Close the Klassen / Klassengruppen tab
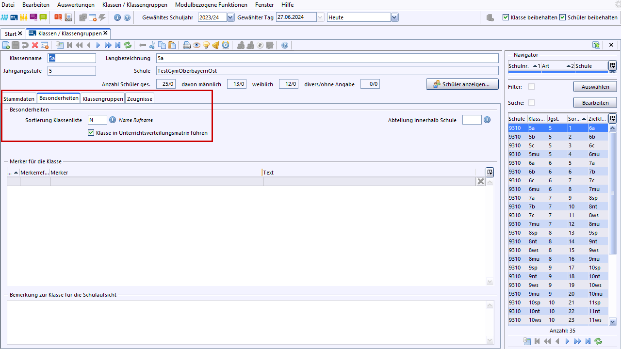The height and width of the screenshot is (349, 621). point(105,33)
